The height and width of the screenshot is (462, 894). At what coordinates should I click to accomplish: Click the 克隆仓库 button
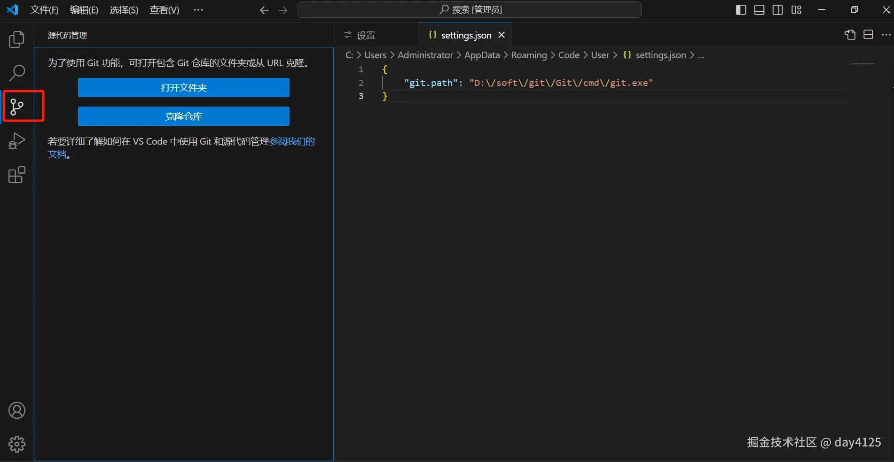coord(183,116)
